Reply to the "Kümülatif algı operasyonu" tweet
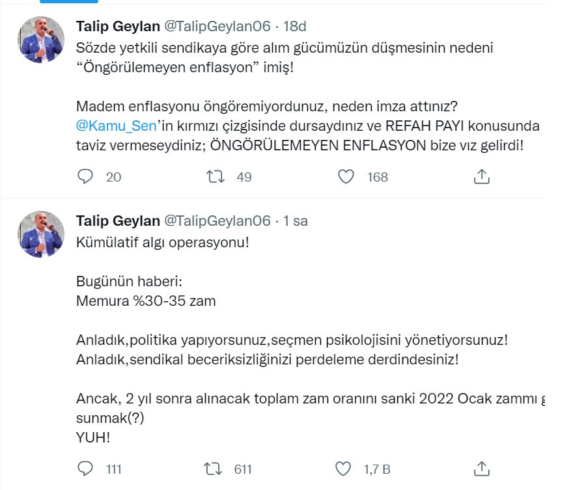 click(x=85, y=469)
